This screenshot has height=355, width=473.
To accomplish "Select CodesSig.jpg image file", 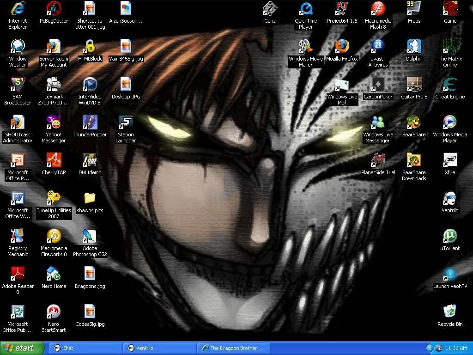I will click(90, 312).
